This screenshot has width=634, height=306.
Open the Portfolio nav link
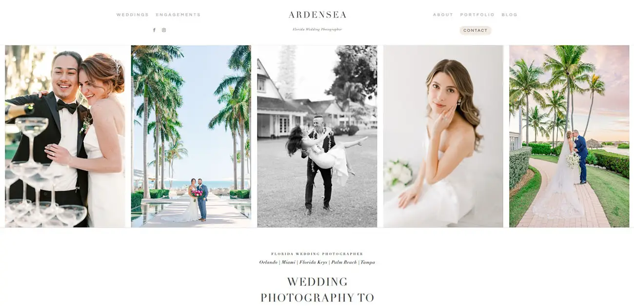[x=477, y=15]
